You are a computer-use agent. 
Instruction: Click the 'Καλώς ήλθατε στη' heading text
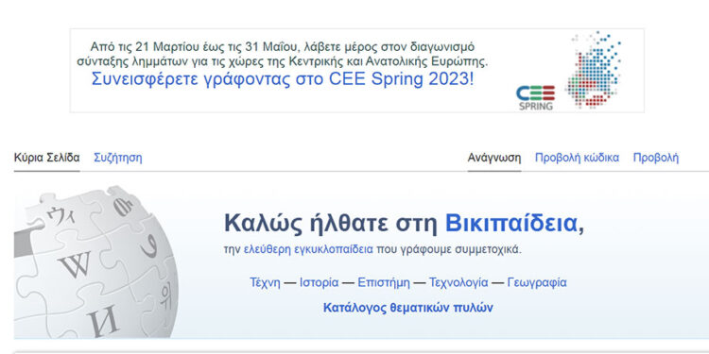331,223
